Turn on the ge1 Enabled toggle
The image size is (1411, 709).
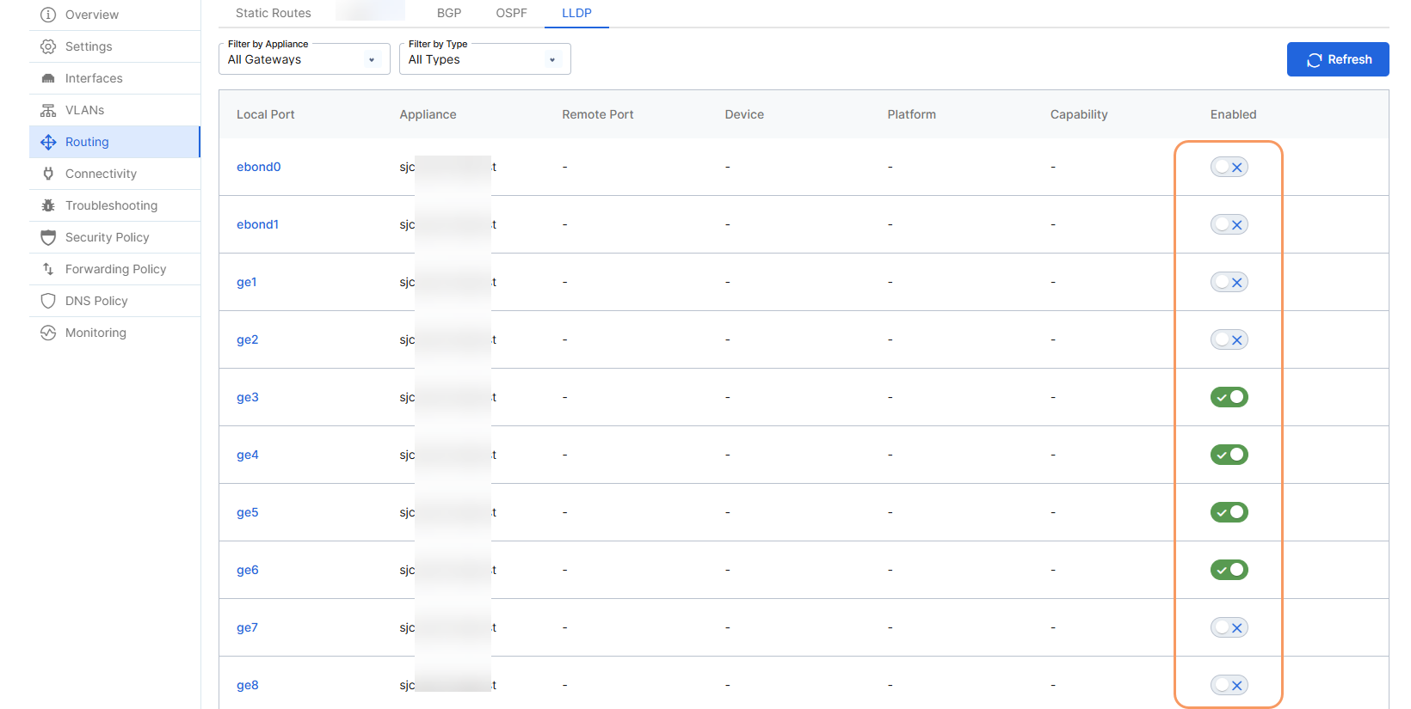[1229, 282]
